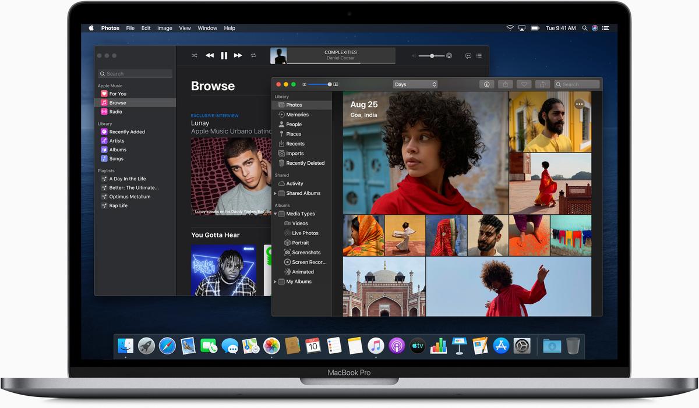Open Podcasts from the Dock
Screen dimensions: 699x408
pos(397,346)
